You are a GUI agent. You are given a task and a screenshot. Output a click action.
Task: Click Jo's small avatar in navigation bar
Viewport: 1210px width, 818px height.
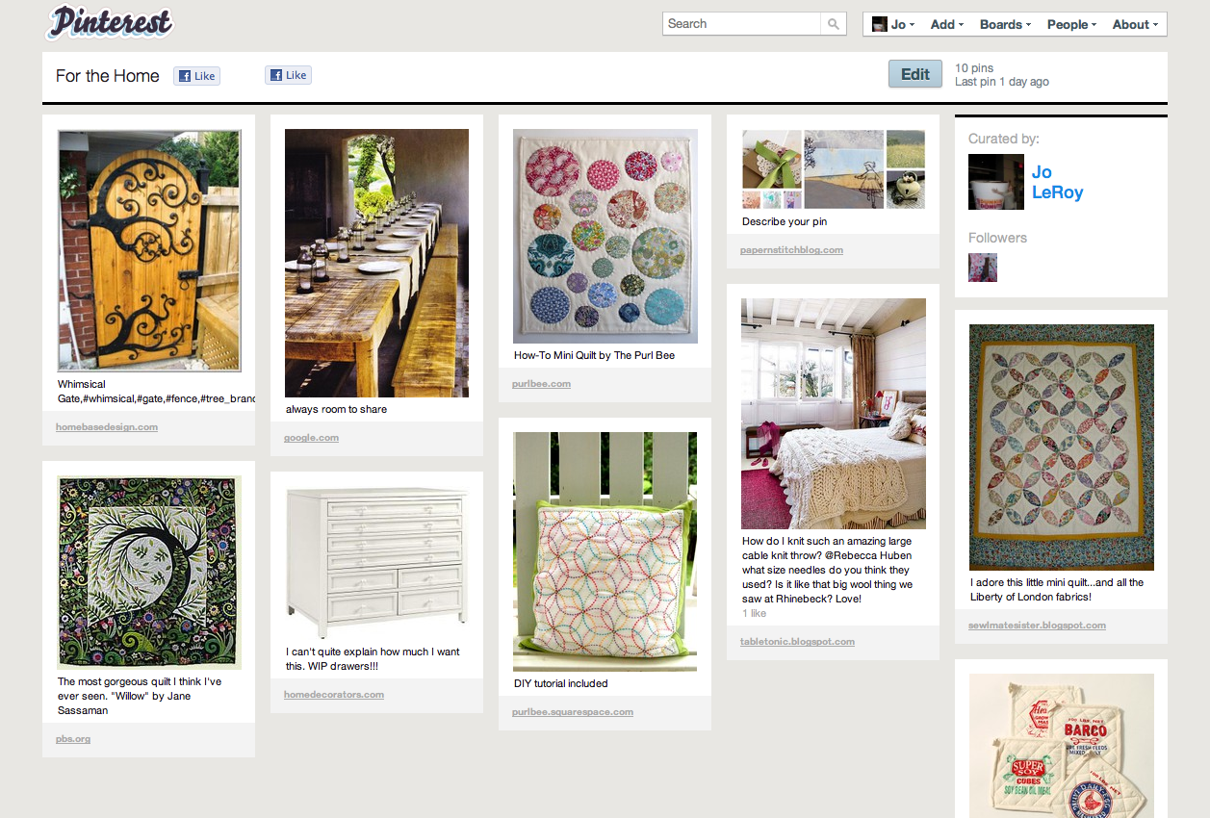(x=879, y=24)
